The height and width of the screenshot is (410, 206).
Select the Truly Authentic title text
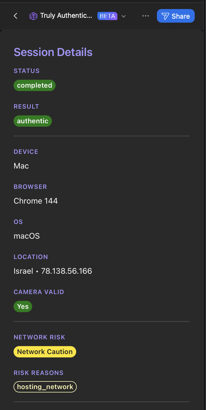click(x=66, y=16)
